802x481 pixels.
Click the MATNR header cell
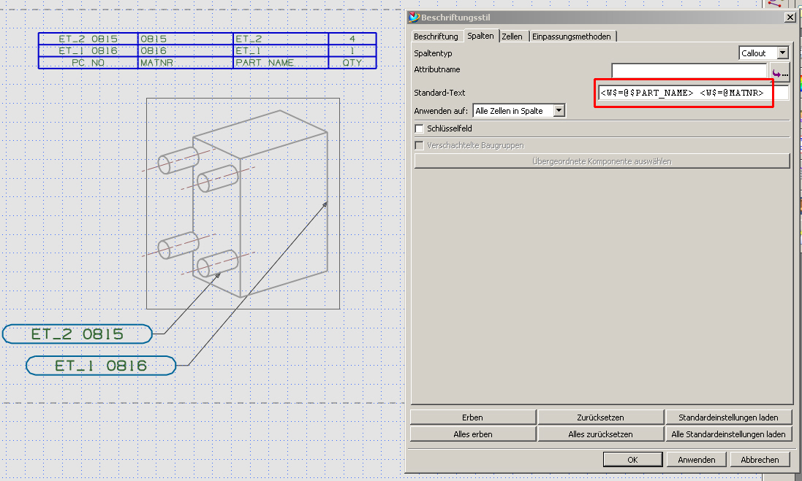[185, 63]
